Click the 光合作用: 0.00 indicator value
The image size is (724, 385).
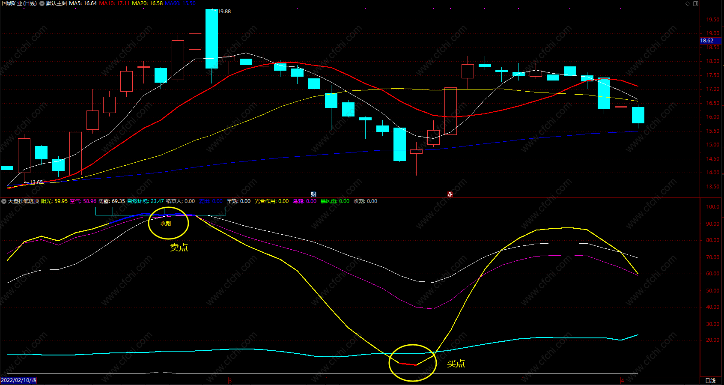[271, 201]
